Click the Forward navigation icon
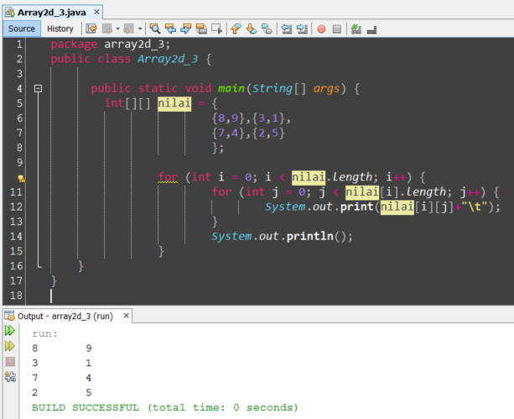Screen dimensions: 514x419 (x=128, y=29)
